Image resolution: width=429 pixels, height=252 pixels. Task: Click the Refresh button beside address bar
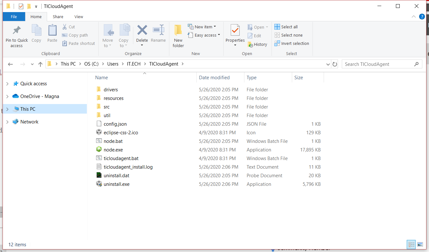pos(335,64)
